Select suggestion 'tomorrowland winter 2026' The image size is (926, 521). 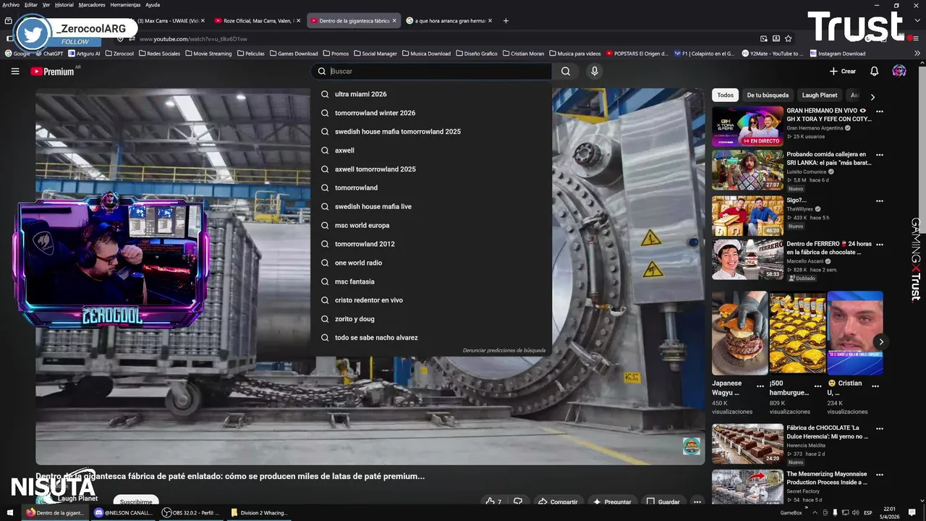[x=431, y=113]
